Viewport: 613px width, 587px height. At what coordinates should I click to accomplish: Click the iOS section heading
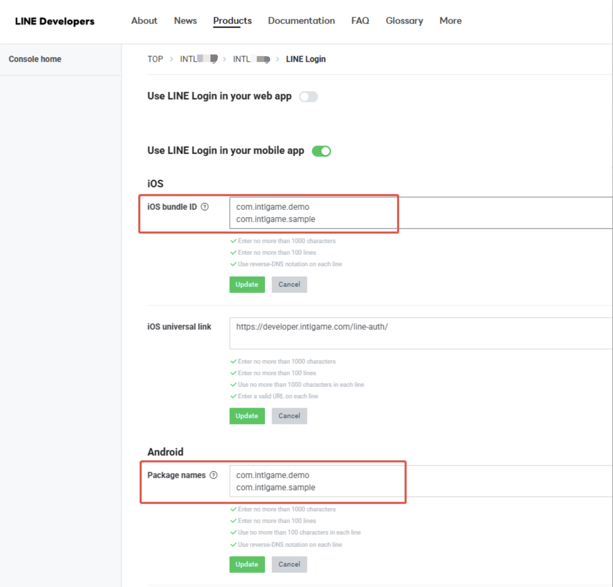click(155, 184)
